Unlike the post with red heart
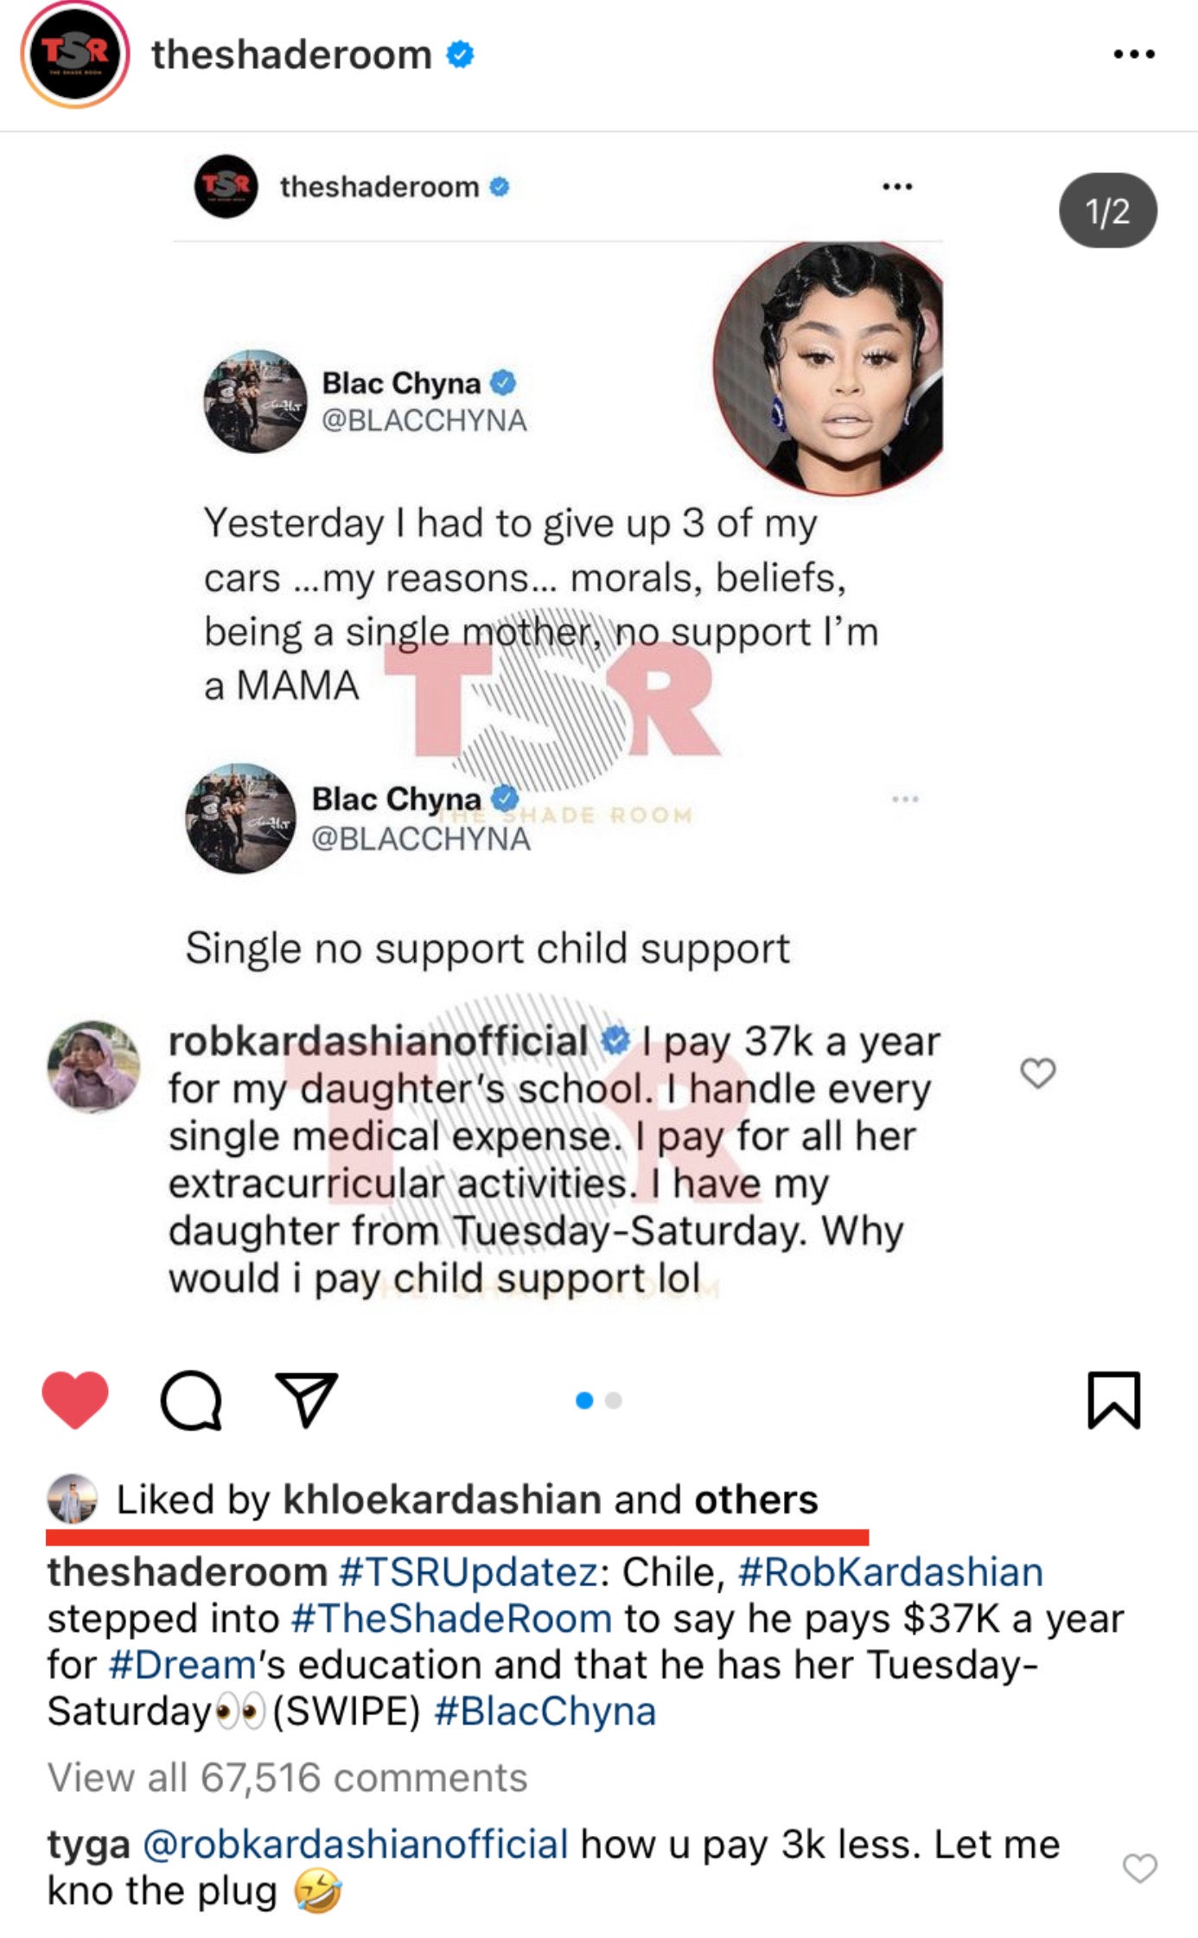Viewport: 1198px width, 1938px height. coord(75,1399)
